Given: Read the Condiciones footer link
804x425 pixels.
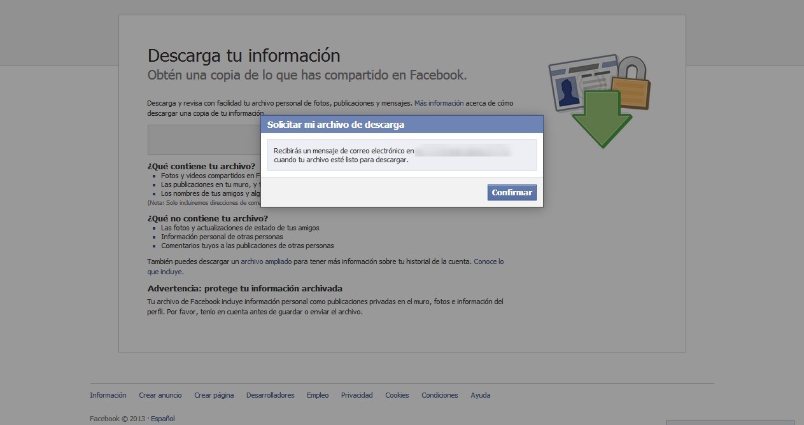Looking at the screenshot, I should (440, 395).
